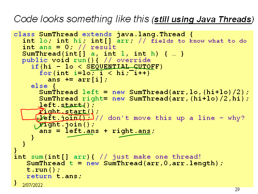This screenshot has width=258, height=194.
Task: Click the 'left.start();' line
Action: click(67, 105)
